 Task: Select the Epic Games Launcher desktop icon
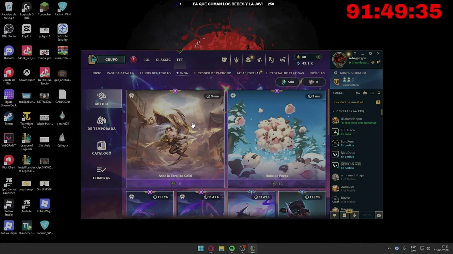(x=9, y=186)
